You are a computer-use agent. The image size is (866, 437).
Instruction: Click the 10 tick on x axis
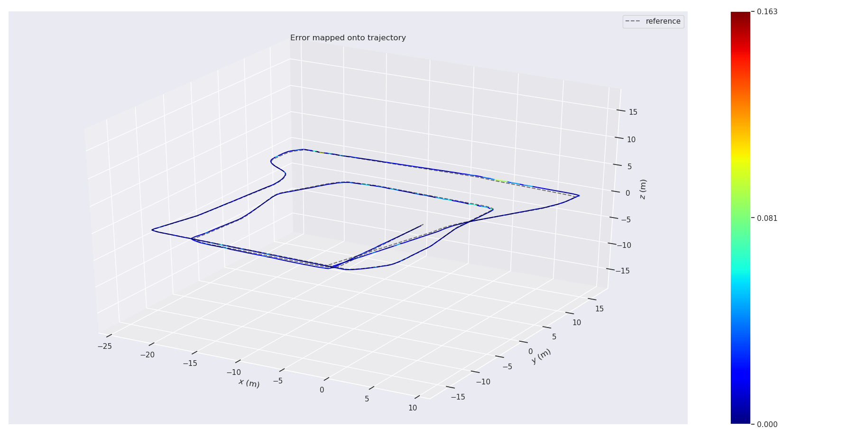[x=413, y=408]
